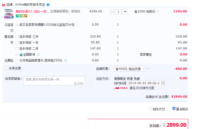
Task: Click the orange credit card badge
Action: click(25, 16)
